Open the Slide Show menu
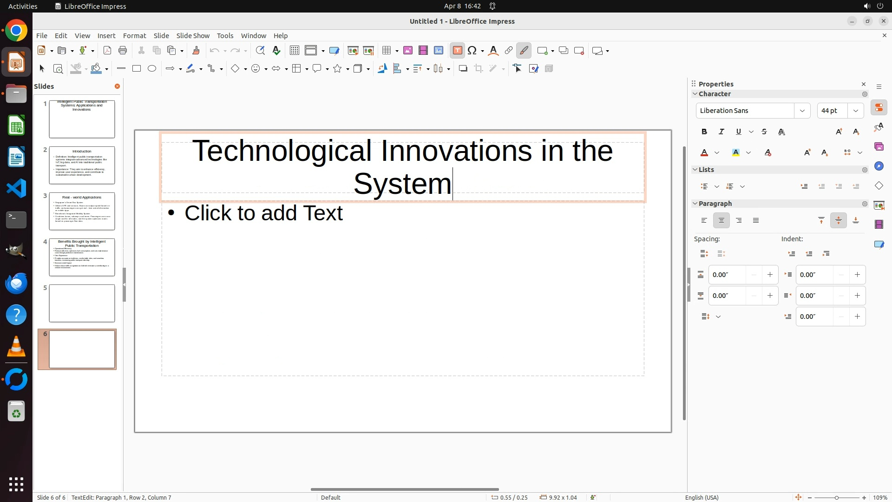This screenshot has height=502, width=892. tap(193, 36)
